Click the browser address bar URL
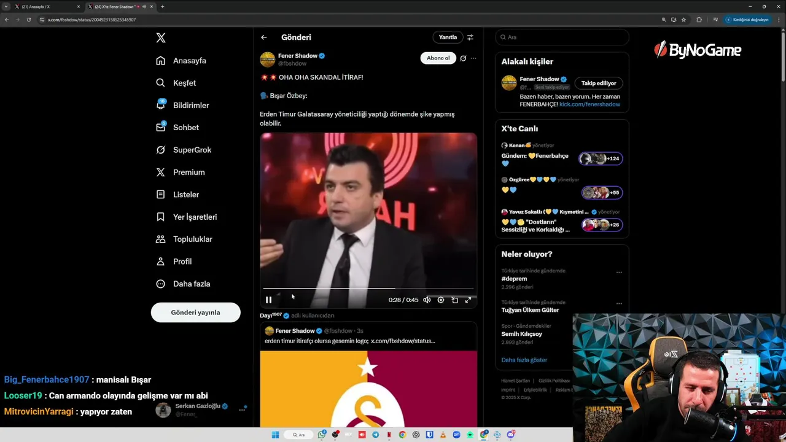 pyautogui.click(x=91, y=20)
